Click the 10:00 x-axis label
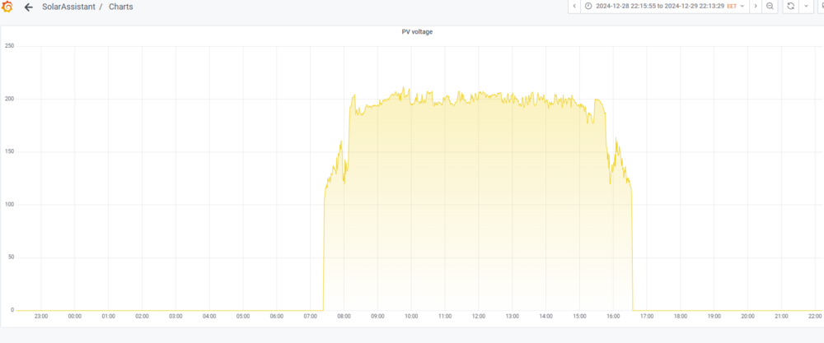 tap(411, 316)
